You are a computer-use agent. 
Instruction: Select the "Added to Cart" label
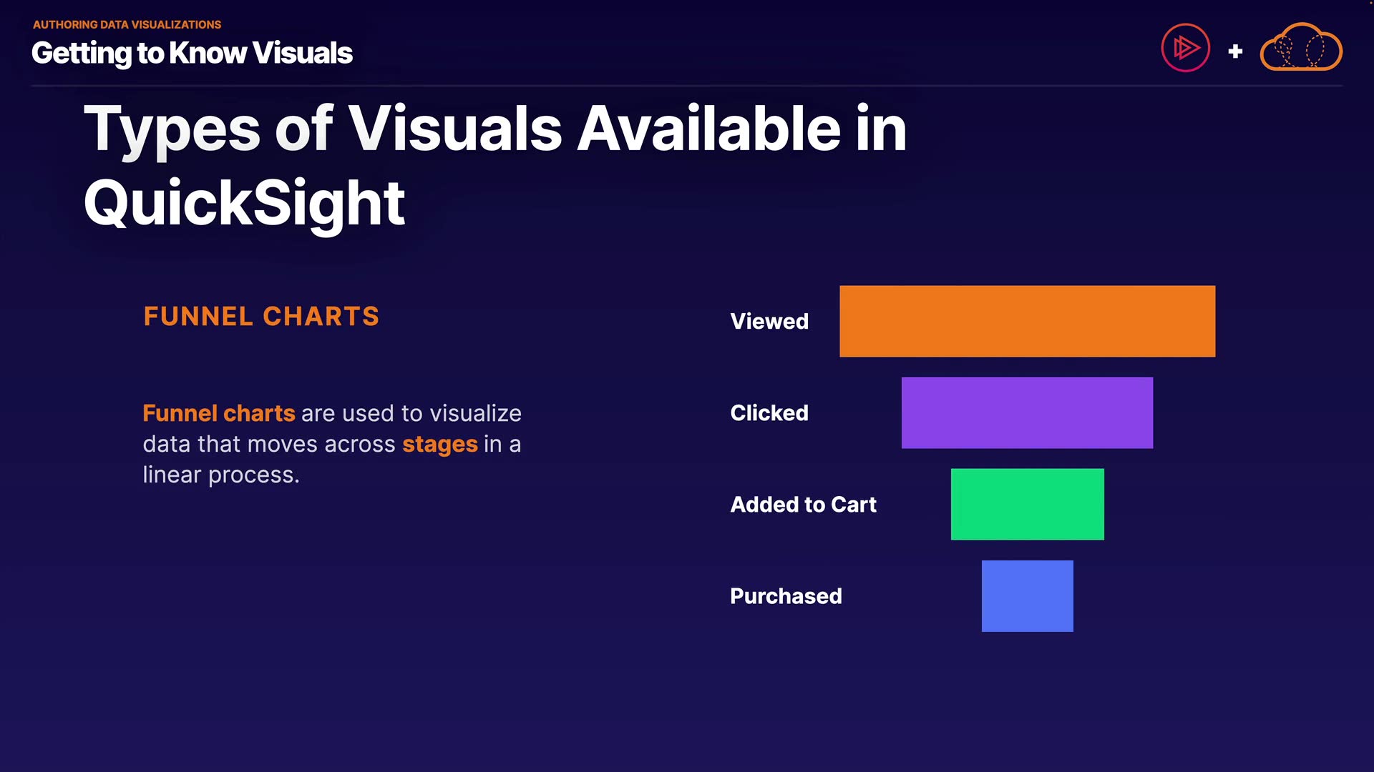tap(803, 505)
